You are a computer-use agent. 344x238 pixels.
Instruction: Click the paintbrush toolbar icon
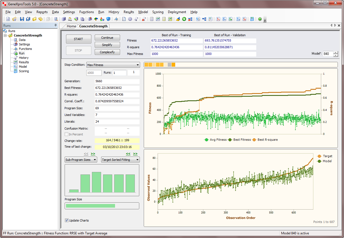tap(178, 19)
